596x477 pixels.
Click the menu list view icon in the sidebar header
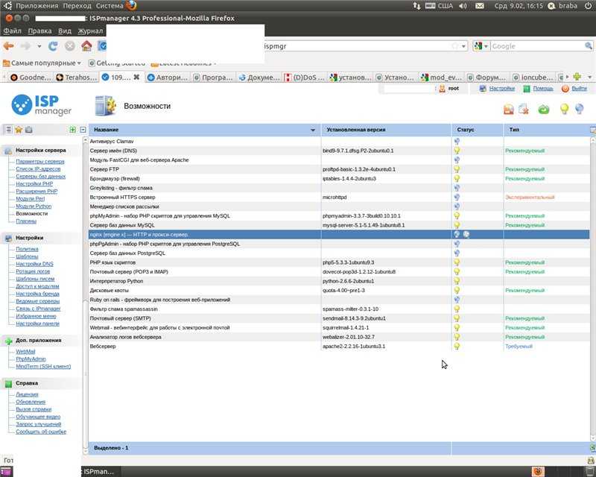8,130
